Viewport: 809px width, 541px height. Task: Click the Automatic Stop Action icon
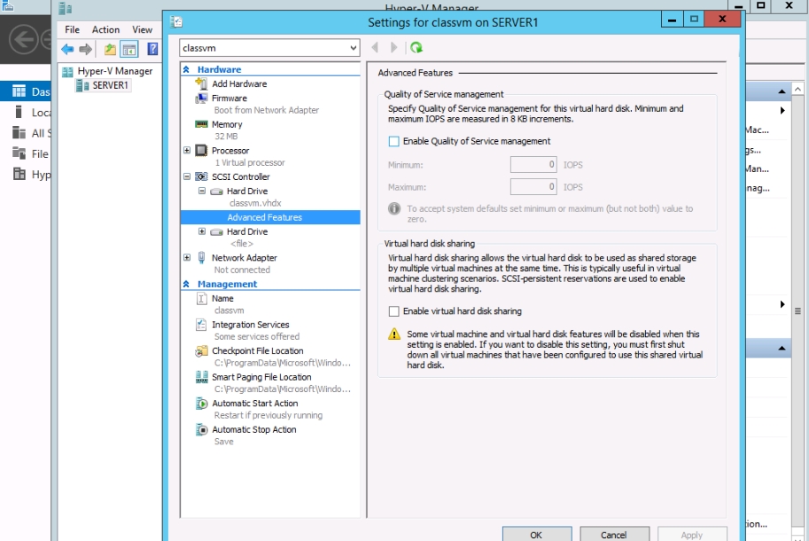click(x=201, y=429)
